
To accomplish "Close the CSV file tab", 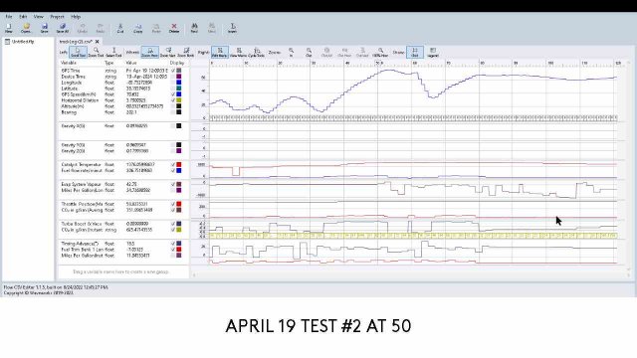I will click(x=98, y=42).
